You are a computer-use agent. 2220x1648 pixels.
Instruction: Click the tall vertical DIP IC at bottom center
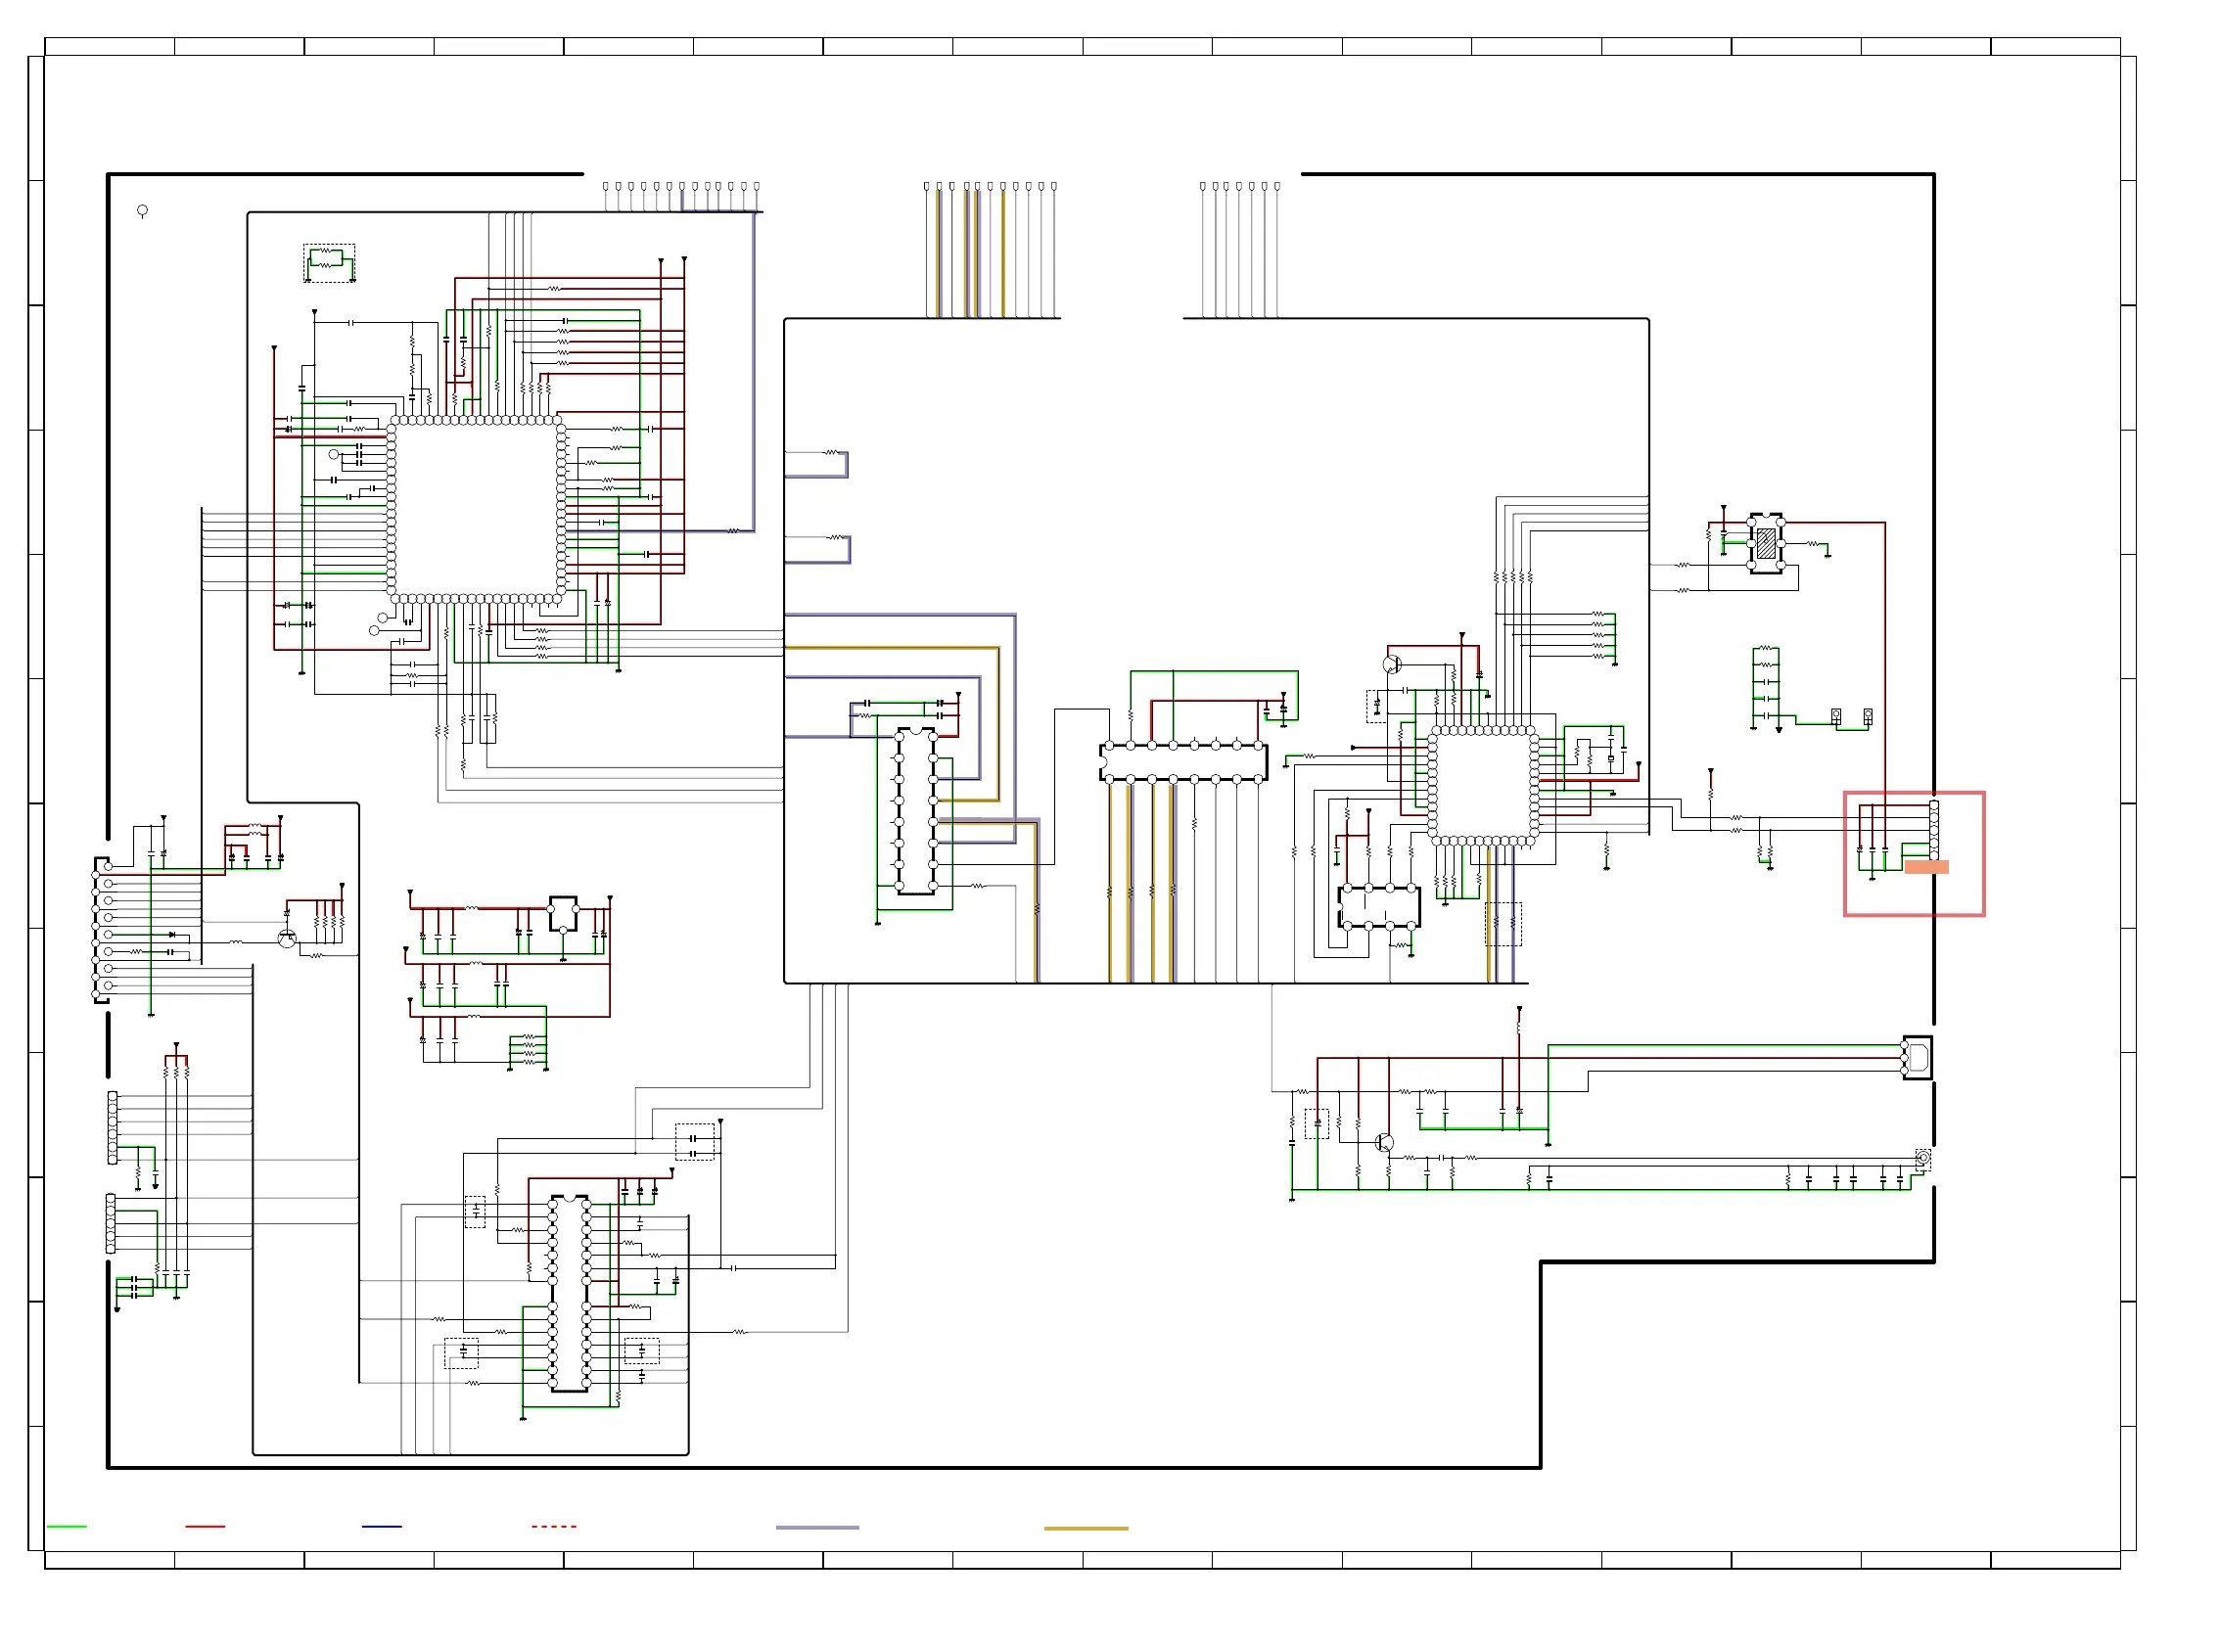coord(570,1293)
